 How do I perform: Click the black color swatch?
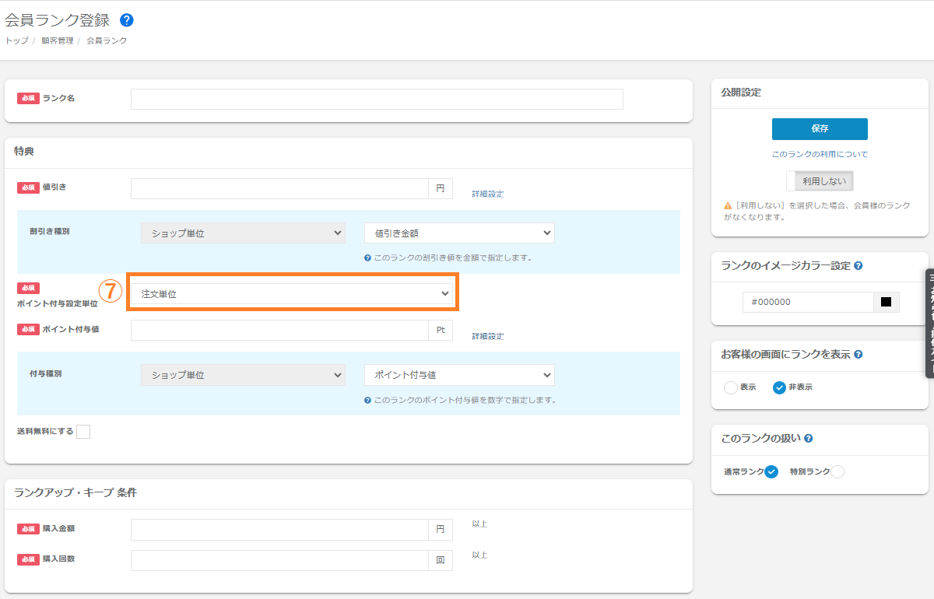[886, 302]
